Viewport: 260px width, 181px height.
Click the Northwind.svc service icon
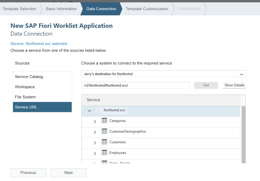tap(99, 110)
